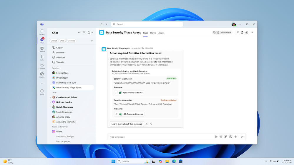Viewport: 294px width, 165px height.
Task: Collapse the Favorites section header
Action: (x=56, y=68)
